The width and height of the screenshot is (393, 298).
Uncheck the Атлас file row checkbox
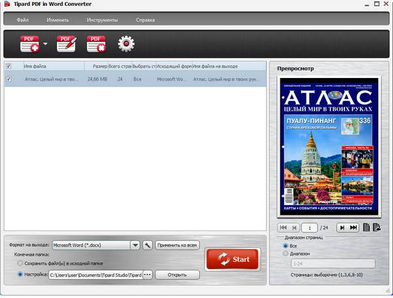click(x=9, y=79)
